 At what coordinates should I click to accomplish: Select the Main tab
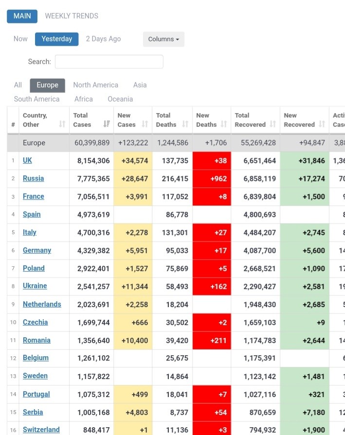[x=22, y=16]
